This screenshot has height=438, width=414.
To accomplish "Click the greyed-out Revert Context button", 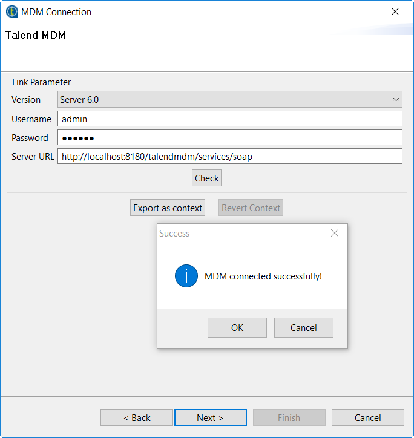I will (x=251, y=208).
